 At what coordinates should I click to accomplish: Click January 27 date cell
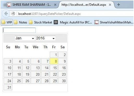(36, 81)
